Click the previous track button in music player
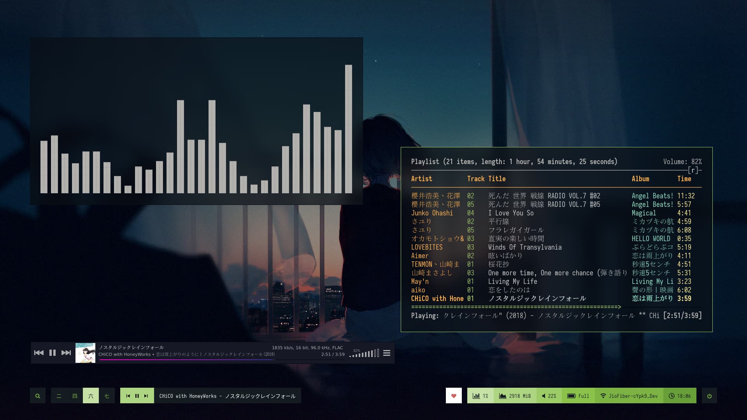 39,353
